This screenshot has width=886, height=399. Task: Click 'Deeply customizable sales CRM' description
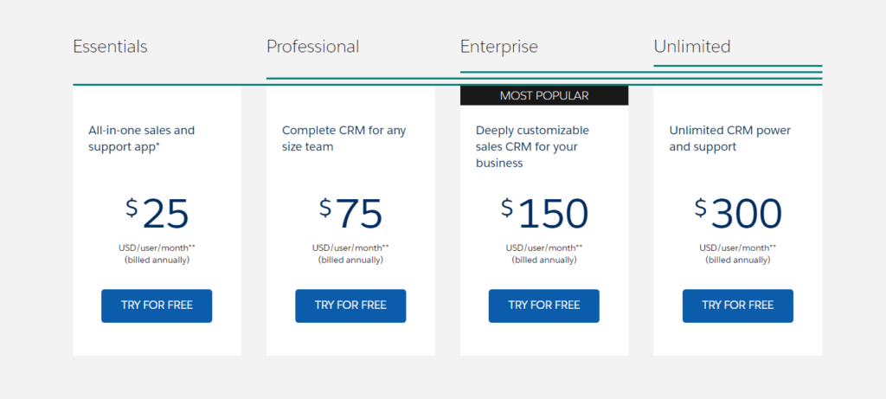(532, 146)
